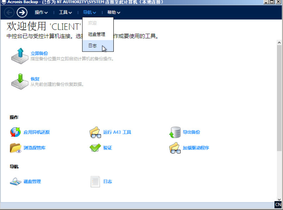Click the 导出备份 database icon

point(175,132)
